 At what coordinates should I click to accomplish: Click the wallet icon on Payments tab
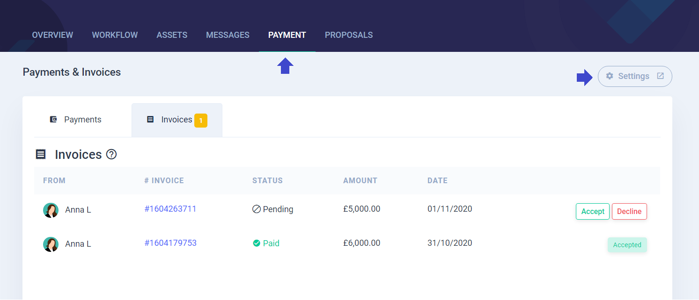pos(53,120)
